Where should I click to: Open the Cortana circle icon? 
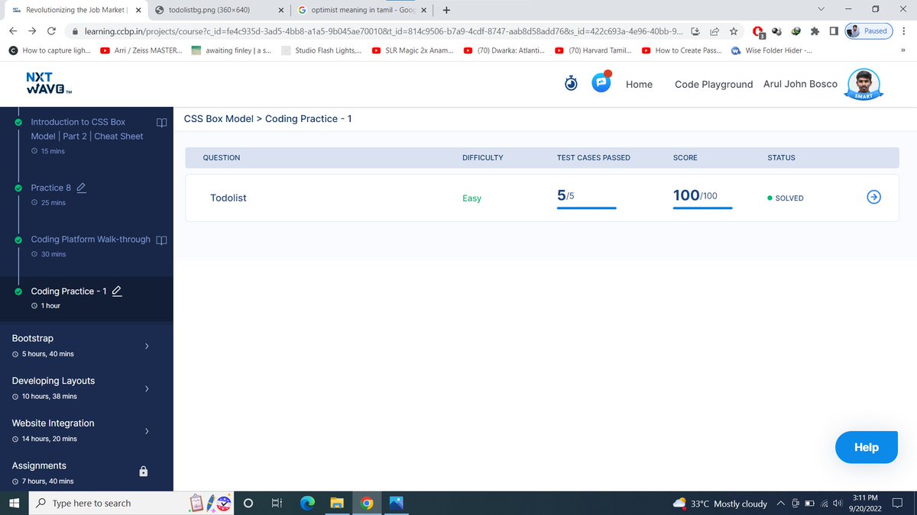pos(248,504)
